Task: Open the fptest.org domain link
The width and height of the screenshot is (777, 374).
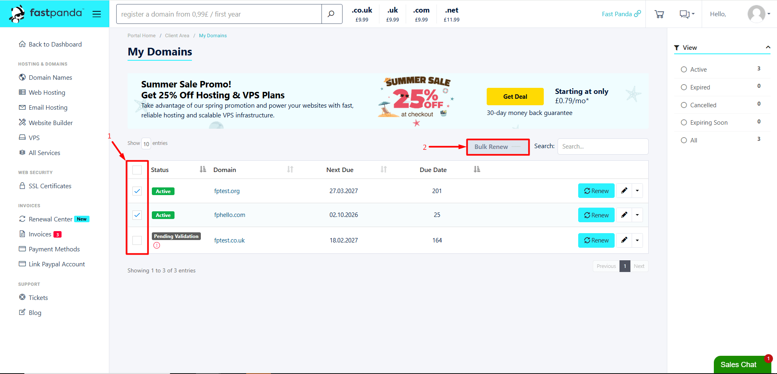Action: point(227,191)
